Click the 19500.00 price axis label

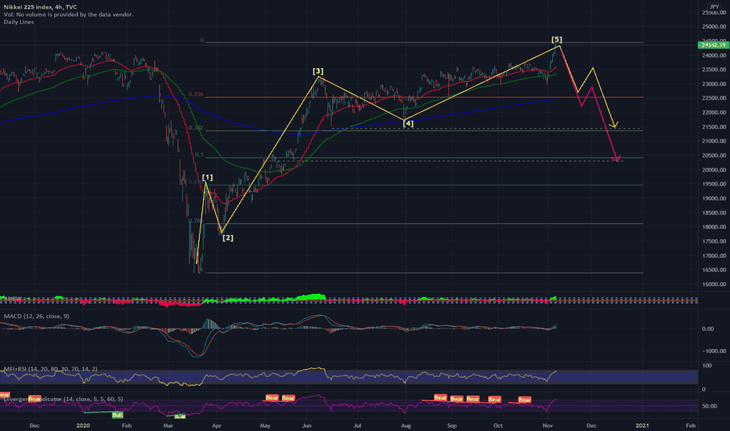click(x=714, y=184)
